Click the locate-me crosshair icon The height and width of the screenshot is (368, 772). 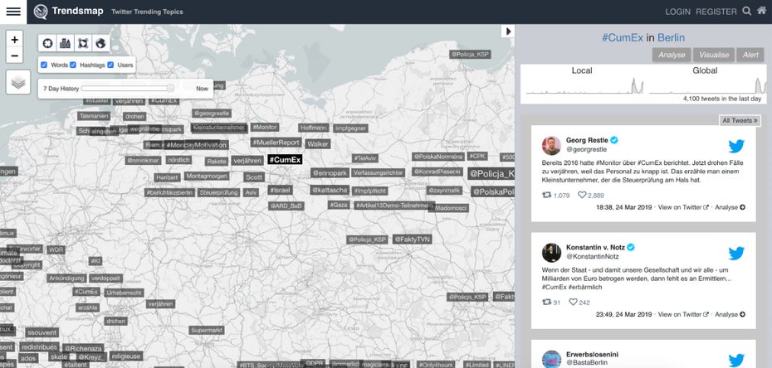[47, 43]
